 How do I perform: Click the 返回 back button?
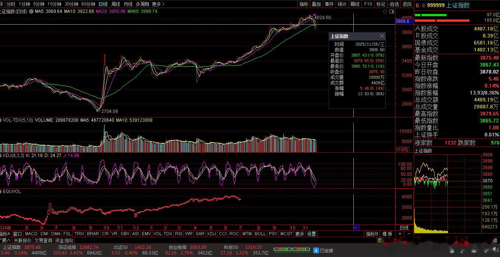407,4
